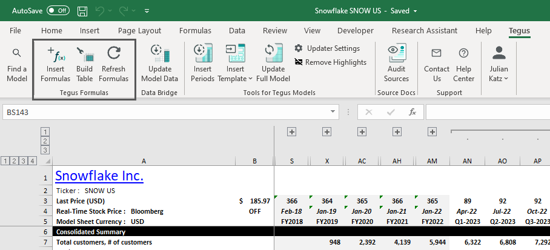Click the formula bar Enter checkmark
This screenshot has width=550, height=250.
[391, 112]
